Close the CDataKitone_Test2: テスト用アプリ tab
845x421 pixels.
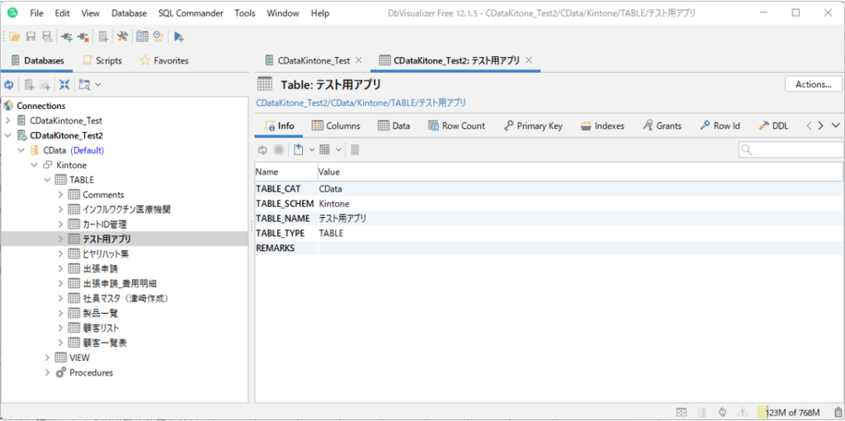coord(529,60)
